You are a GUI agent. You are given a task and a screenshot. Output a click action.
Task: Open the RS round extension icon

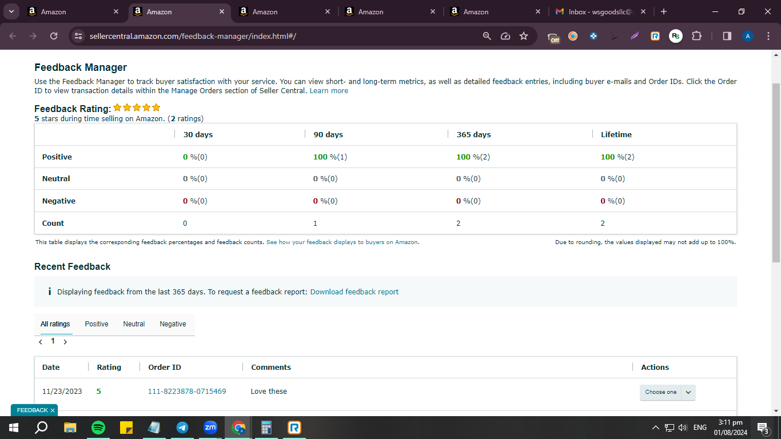point(676,36)
